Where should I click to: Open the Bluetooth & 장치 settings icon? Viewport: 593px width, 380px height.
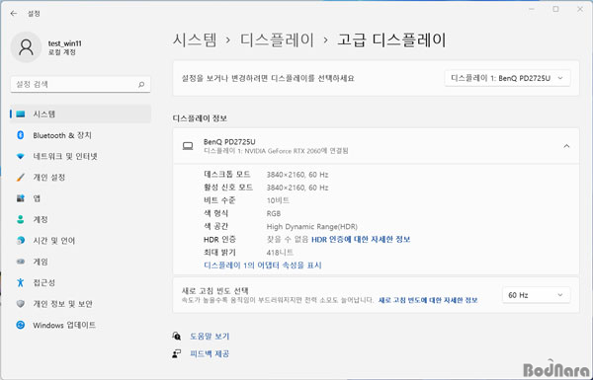(x=21, y=135)
